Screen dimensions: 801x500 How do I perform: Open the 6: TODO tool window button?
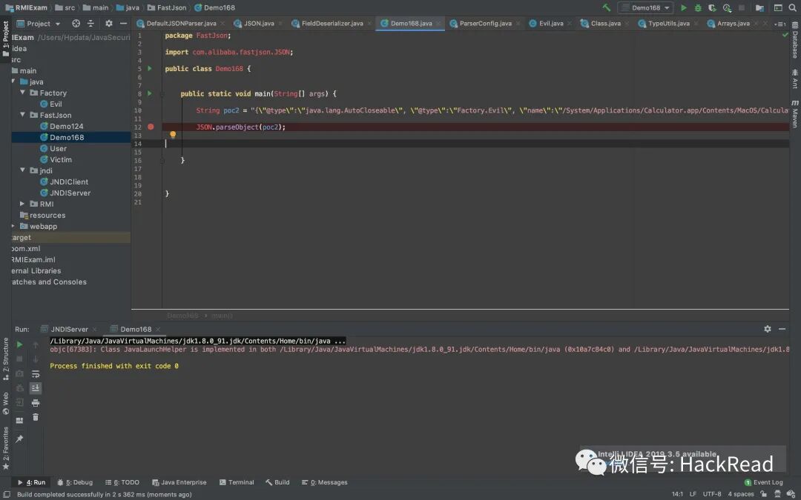click(122, 482)
